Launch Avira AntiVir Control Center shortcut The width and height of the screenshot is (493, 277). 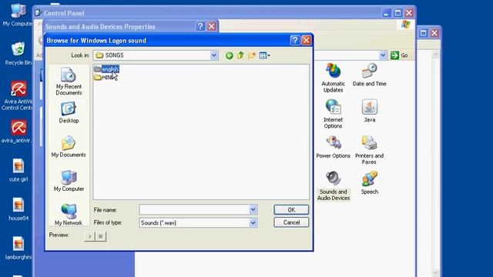[x=17, y=95]
